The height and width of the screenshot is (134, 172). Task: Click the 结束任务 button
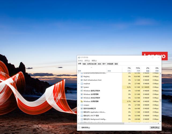[155, 128]
